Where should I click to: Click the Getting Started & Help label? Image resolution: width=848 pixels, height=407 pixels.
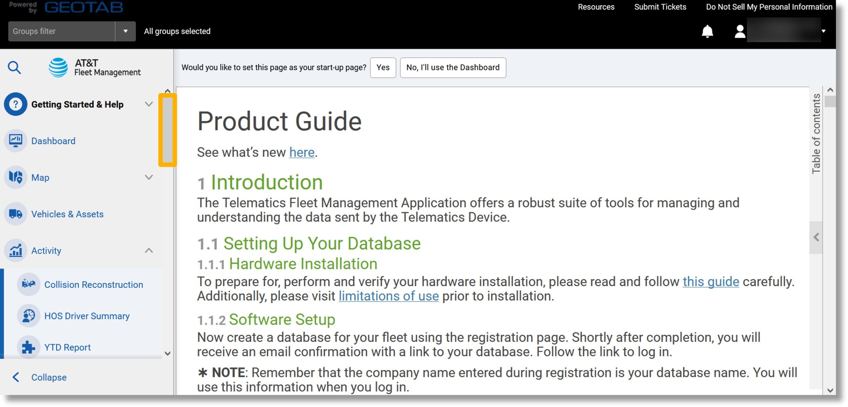coord(77,104)
